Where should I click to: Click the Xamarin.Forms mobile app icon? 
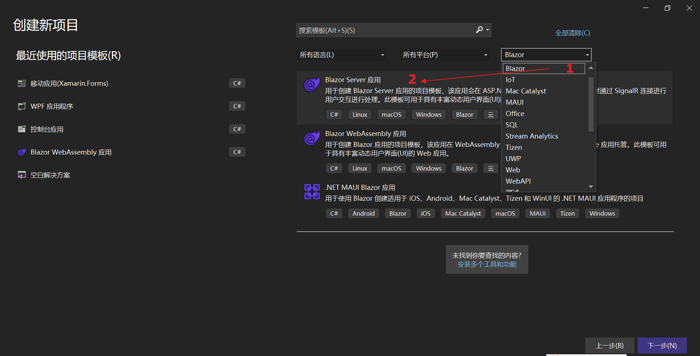(21, 83)
